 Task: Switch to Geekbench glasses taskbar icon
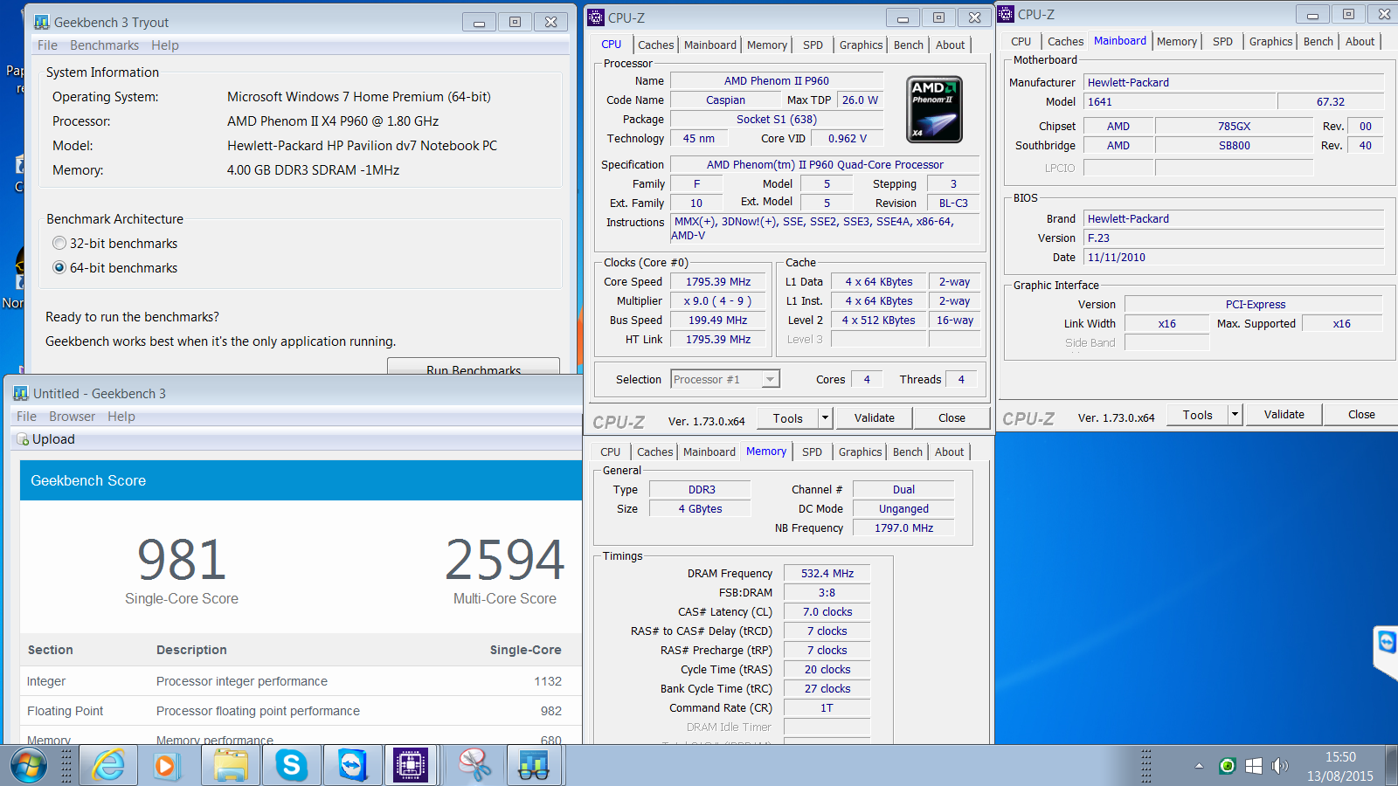click(533, 766)
